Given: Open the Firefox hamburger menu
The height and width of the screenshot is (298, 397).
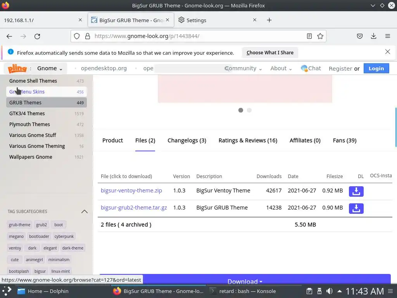Looking at the screenshot, I should (x=388, y=36).
